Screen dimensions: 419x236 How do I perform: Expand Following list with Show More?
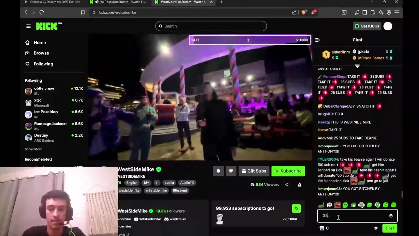click(33, 149)
